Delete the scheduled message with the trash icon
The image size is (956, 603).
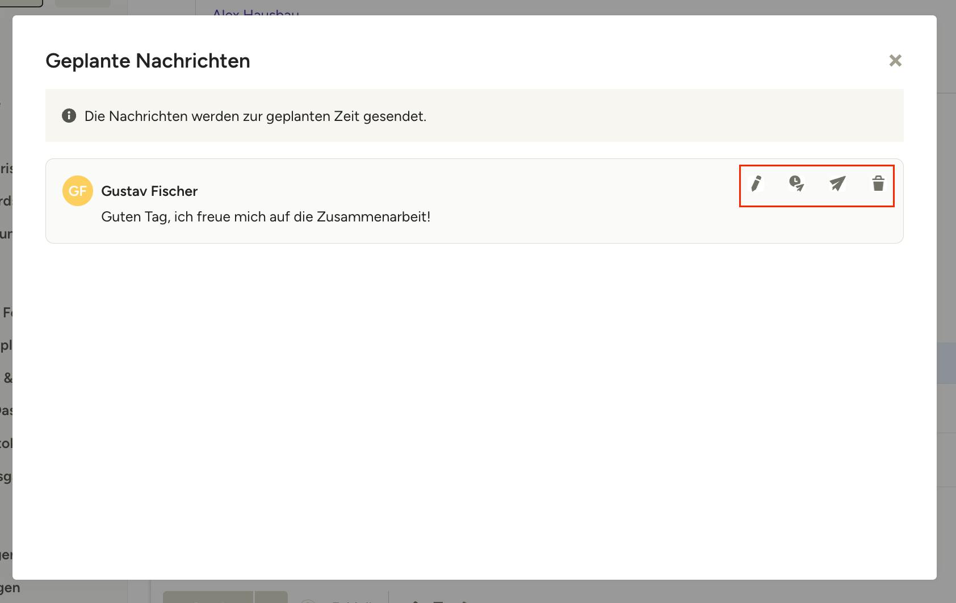tap(878, 183)
